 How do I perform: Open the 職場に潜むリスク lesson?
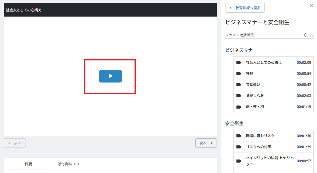pyautogui.click(x=273, y=136)
